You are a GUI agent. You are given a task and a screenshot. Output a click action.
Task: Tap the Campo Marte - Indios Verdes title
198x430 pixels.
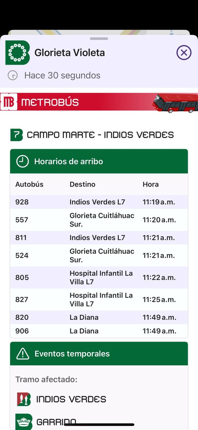(x=100, y=135)
